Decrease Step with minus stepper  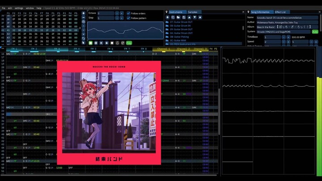(x=117, y=18)
